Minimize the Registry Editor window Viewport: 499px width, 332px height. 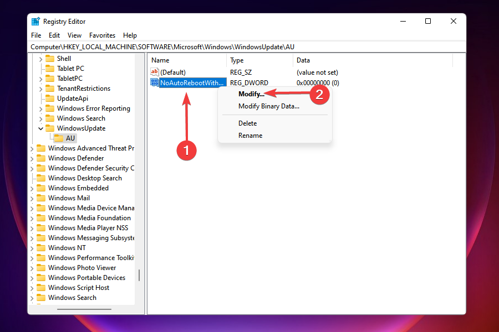(403, 21)
